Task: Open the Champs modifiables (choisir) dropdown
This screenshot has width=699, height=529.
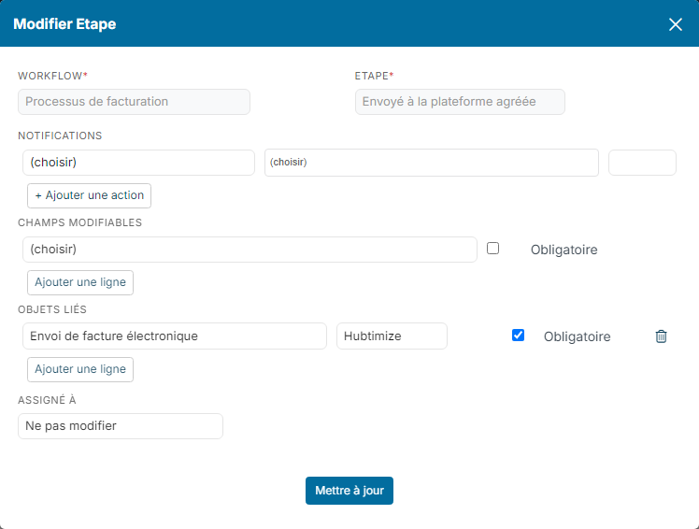Action: (250, 250)
